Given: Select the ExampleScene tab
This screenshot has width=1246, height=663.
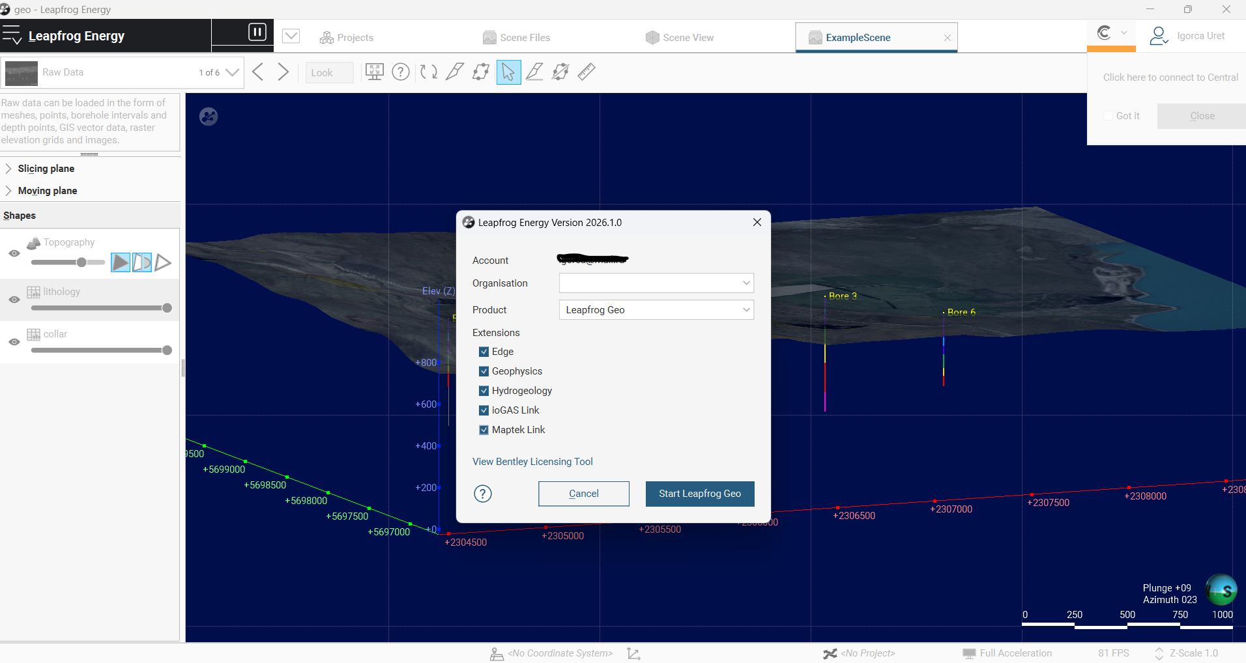Looking at the screenshot, I should [x=876, y=38].
